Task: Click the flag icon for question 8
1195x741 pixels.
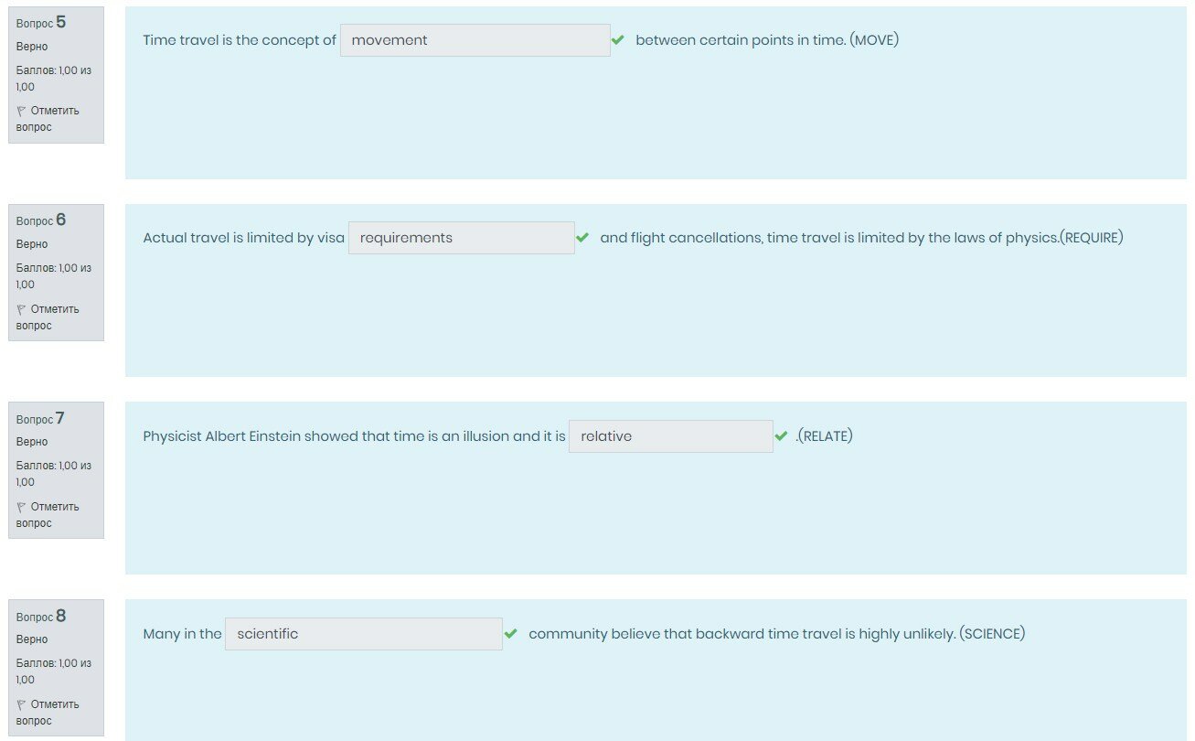Action: click(21, 704)
